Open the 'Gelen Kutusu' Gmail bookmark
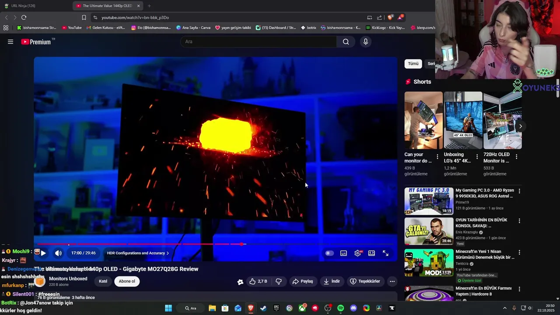Screen dimensions: 560x315 pyautogui.click(x=105, y=28)
